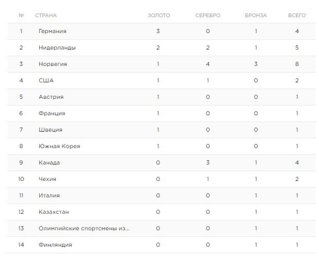Viewport: 319px width, 265px height.
Task: Select Канада in the standings
Action: [49, 162]
